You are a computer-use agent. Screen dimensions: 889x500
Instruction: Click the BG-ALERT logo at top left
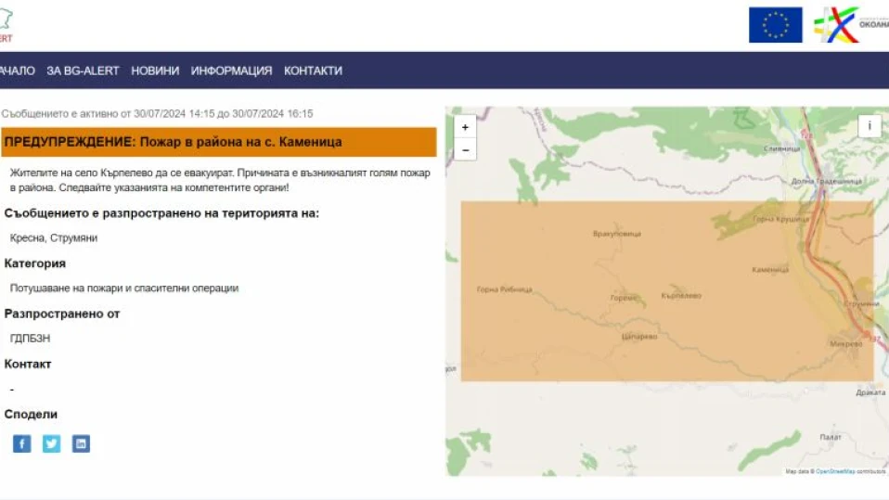[6, 26]
